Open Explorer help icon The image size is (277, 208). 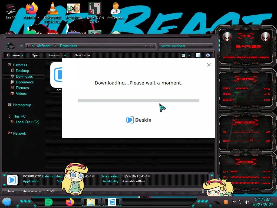(x=208, y=55)
